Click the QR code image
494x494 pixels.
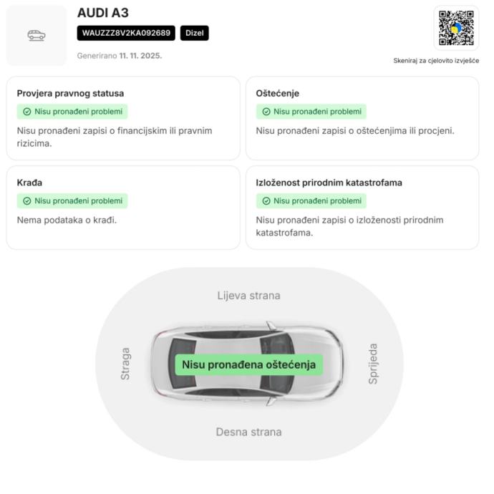[x=456, y=28]
